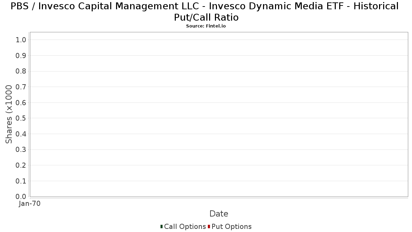Select the 0.6 y-axis tick label
Image resolution: width=412 pixels, height=232 pixels.
tap(21, 103)
